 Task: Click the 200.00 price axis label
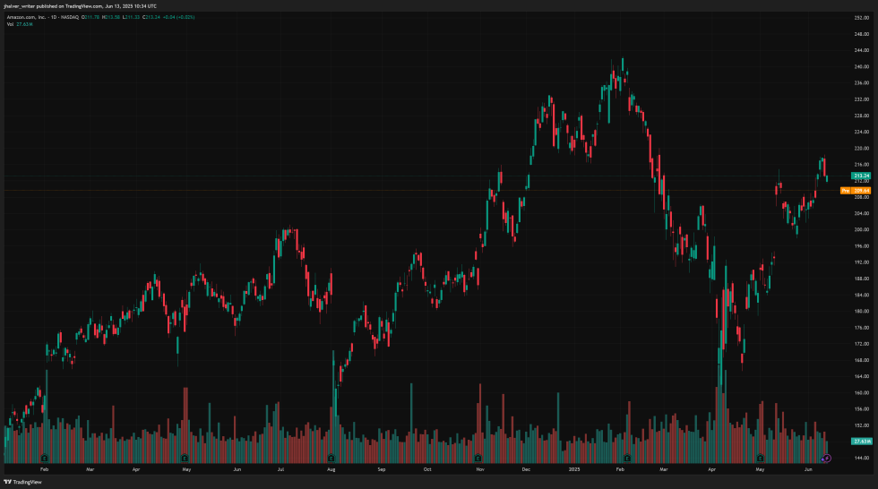pos(861,229)
